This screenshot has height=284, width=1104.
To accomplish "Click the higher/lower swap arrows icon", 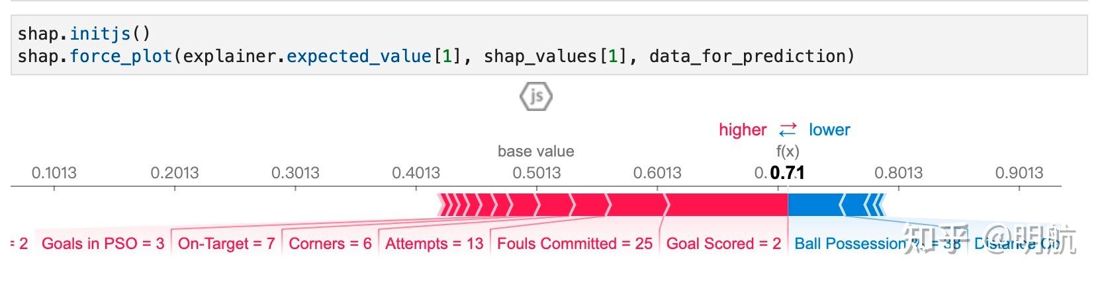I will pyautogui.click(x=788, y=129).
